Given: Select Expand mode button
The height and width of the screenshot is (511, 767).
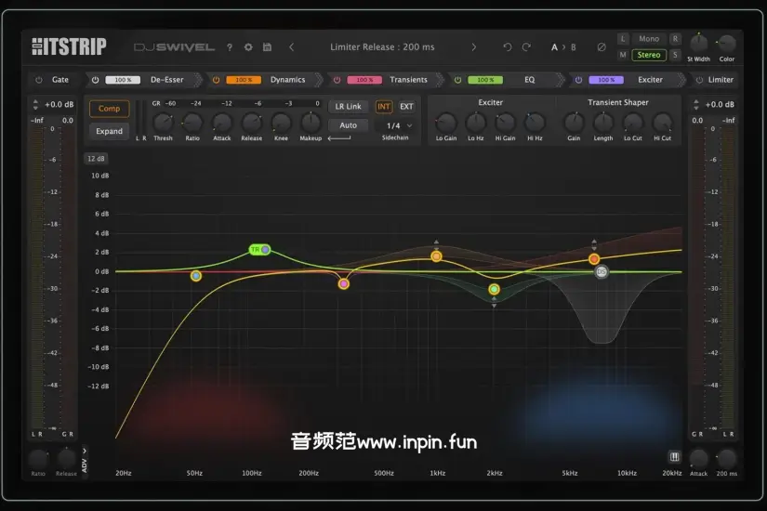Looking at the screenshot, I should tap(109, 131).
